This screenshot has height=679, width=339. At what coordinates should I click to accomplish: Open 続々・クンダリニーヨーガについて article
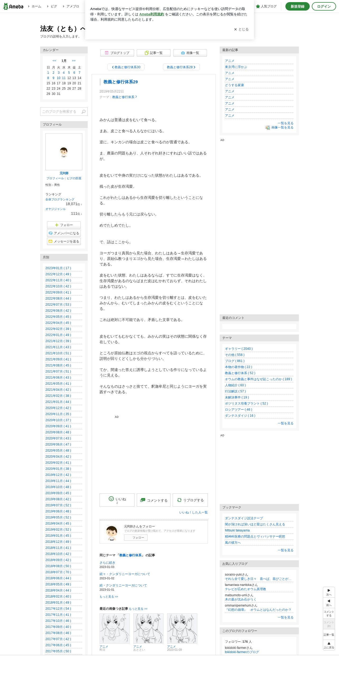pos(125,574)
